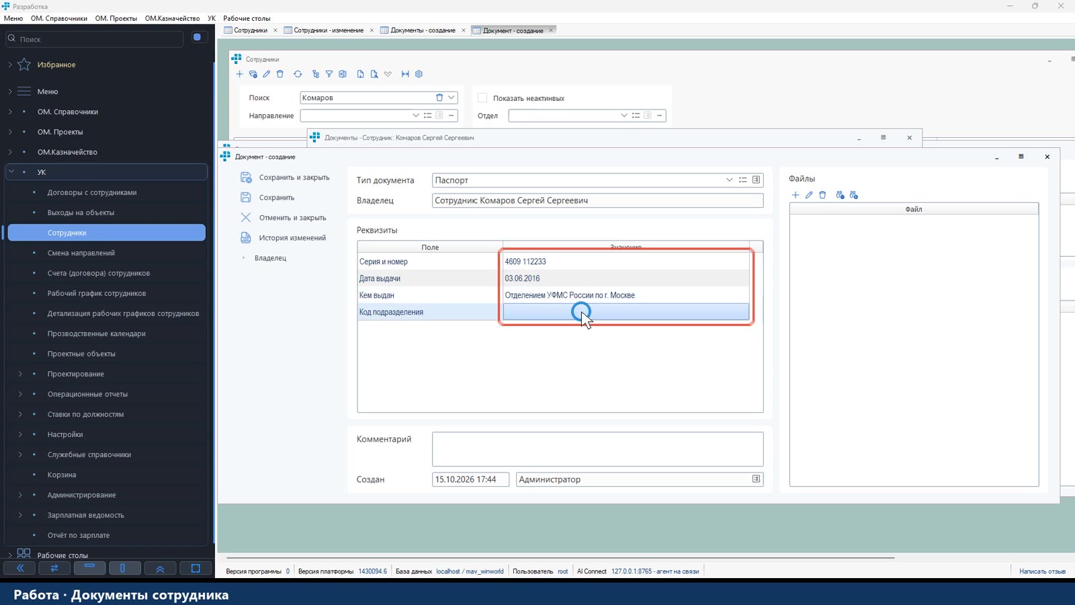The height and width of the screenshot is (605, 1075).
Task: Open История изменений
Action: pos(284,238)
